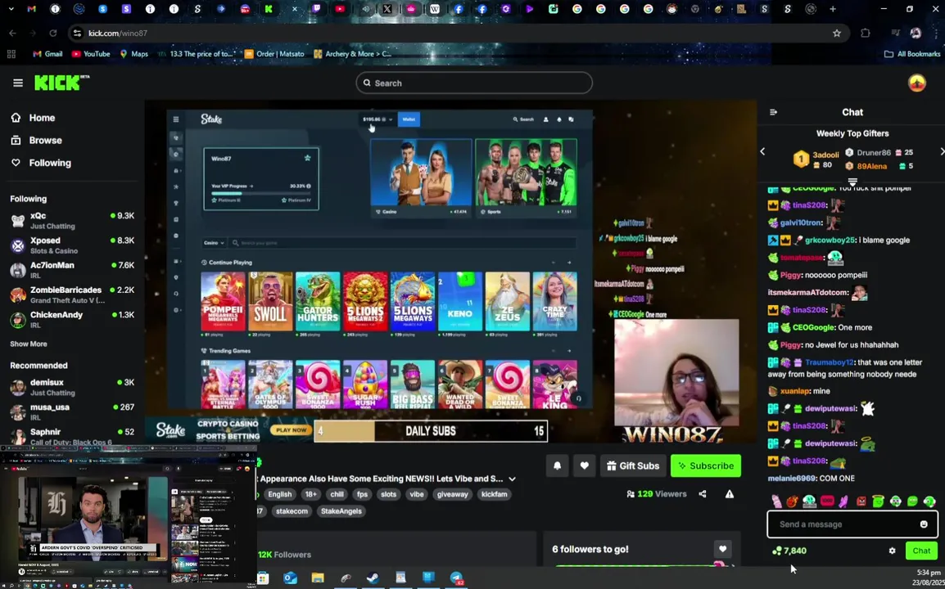Click the first pink emote in quick emotes

pos(776,501)
